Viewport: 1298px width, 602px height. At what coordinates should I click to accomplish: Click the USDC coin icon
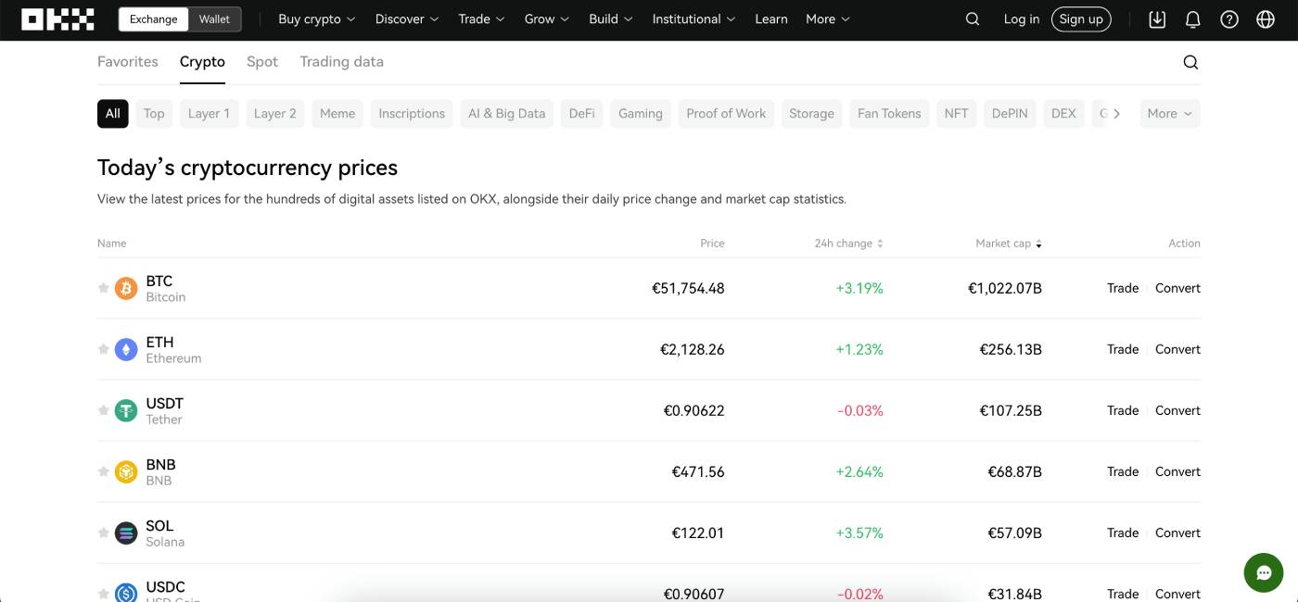click(126, 592)
